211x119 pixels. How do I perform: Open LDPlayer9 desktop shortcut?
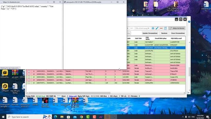(5, 87)
